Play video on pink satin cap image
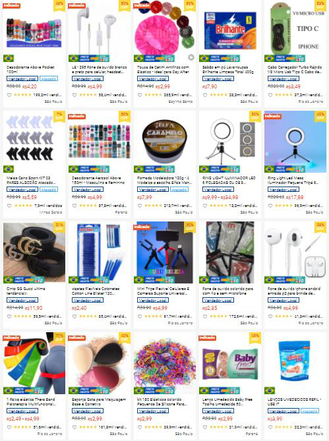Image resolution: width=329 pixels, height=441 pixels. click(191, 57)
